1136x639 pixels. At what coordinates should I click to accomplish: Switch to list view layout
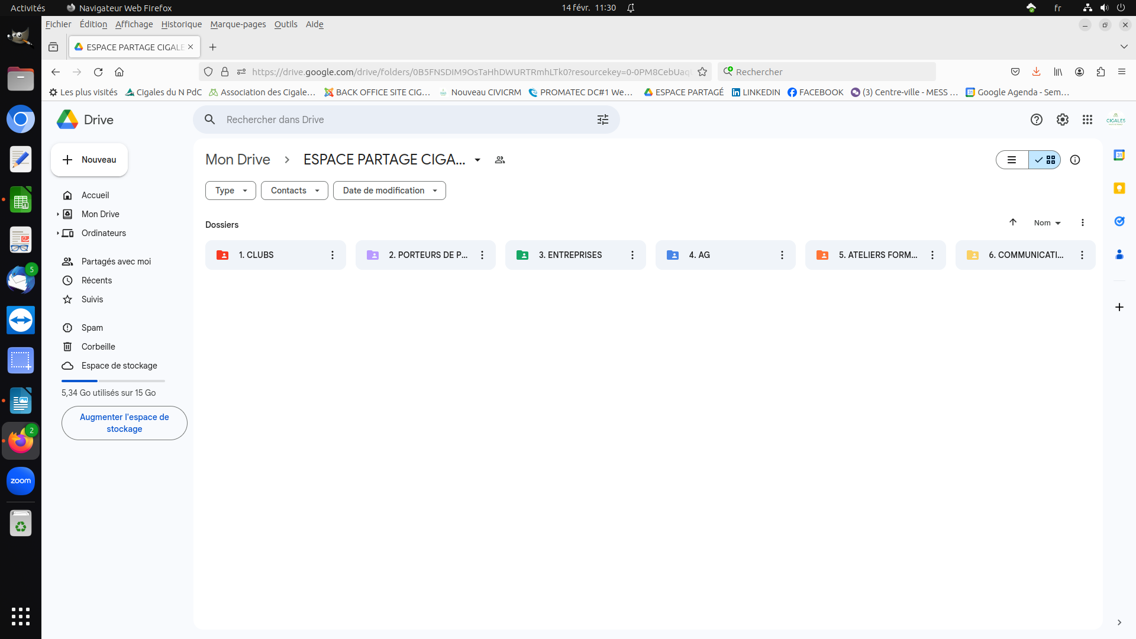(1012, 160)
